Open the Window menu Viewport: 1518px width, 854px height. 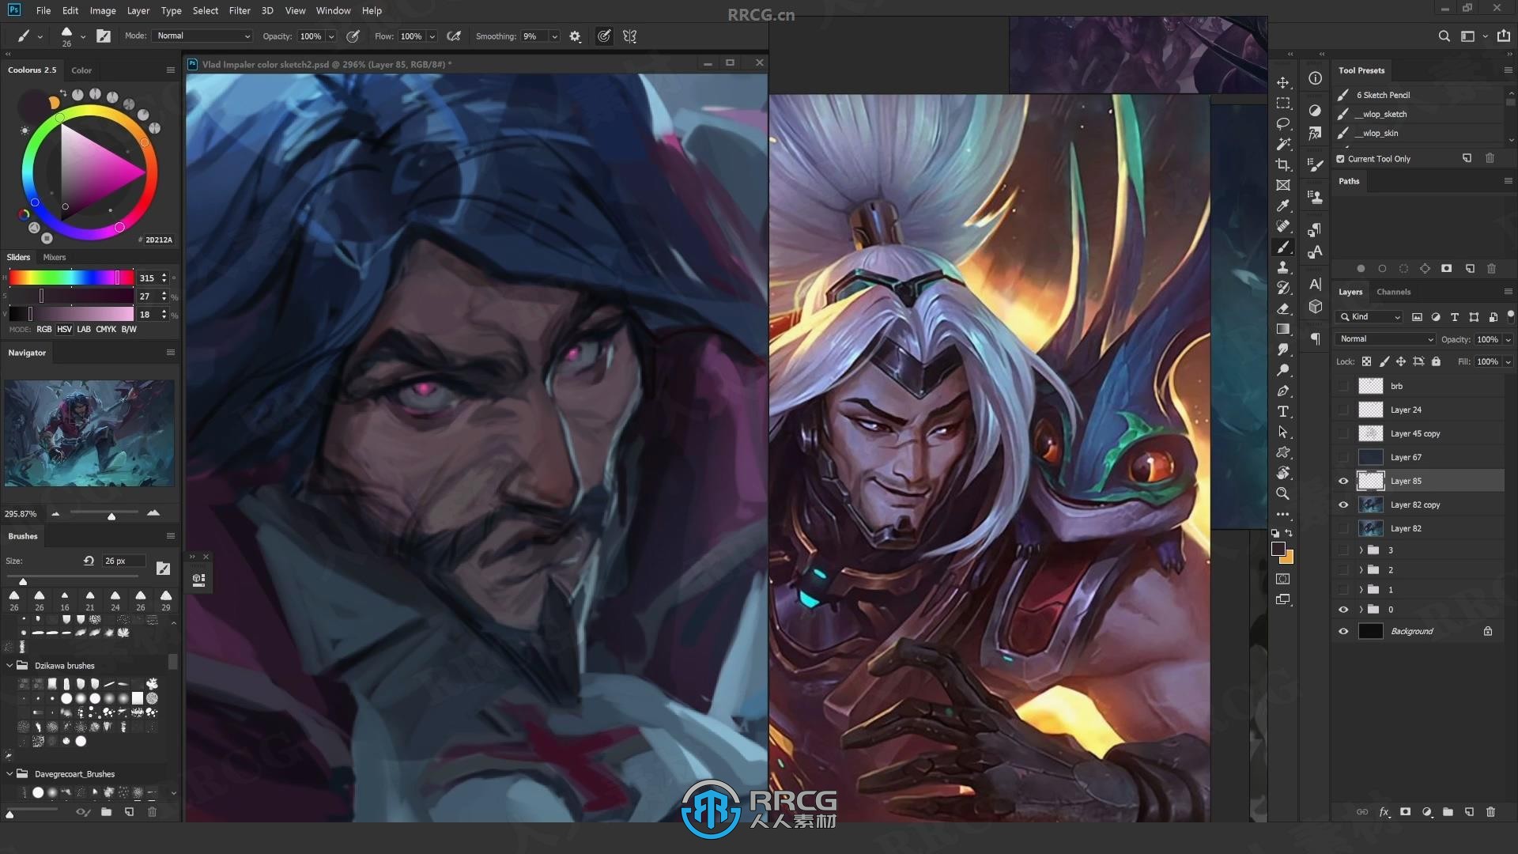pos(333,10)
